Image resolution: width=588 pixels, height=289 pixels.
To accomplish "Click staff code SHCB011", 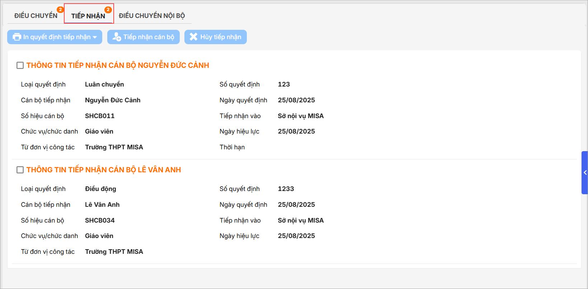I will [100, 116].
